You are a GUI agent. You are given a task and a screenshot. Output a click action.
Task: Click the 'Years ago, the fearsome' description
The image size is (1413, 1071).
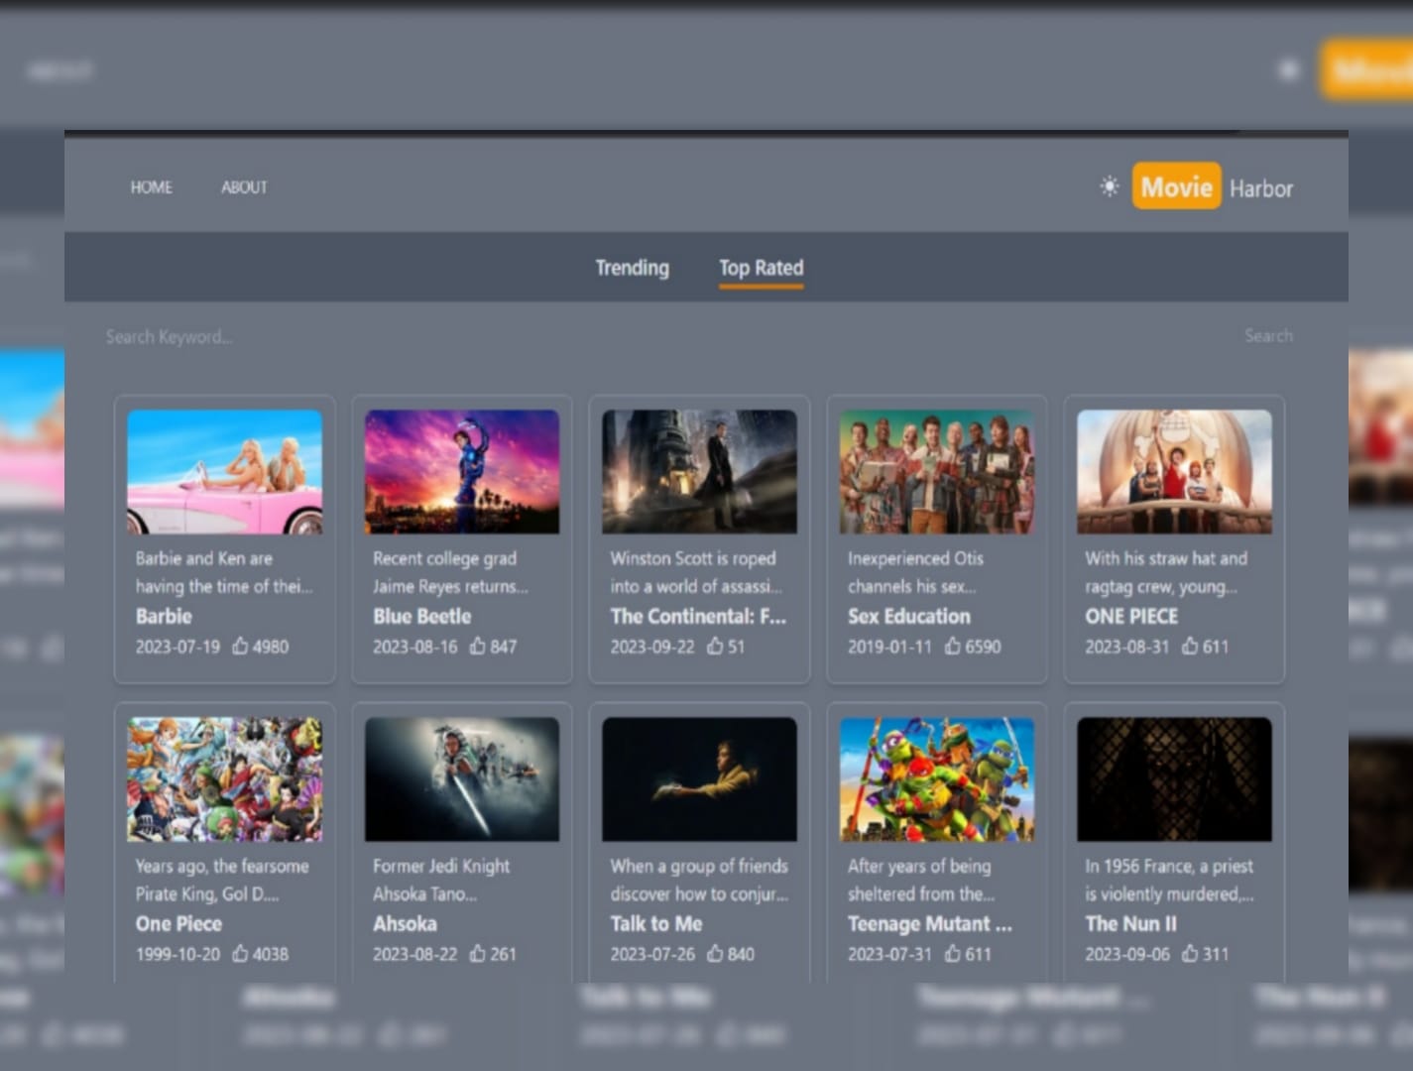coord(222,880)
